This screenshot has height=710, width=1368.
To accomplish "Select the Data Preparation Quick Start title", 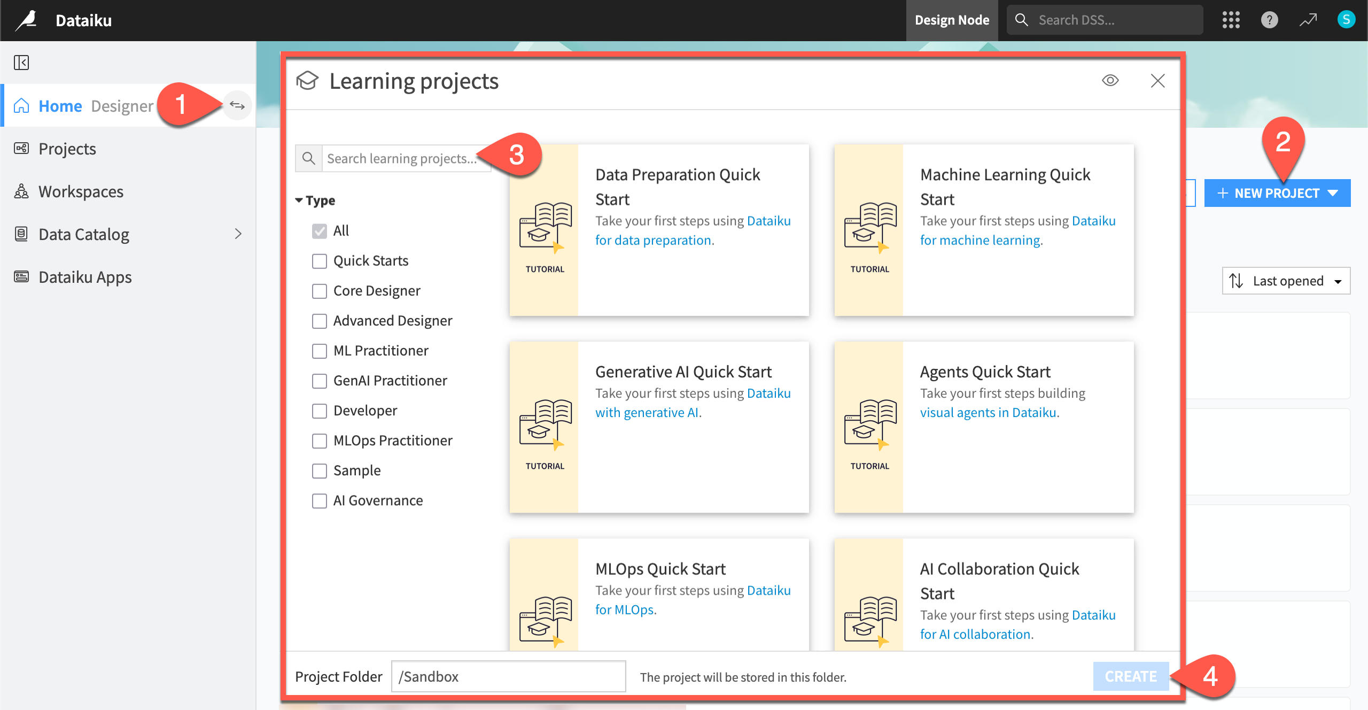I will 678,187.
